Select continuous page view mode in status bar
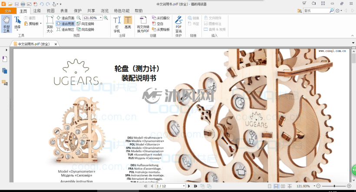The height and width of the screenshot is (192, 356). (276, 186)
